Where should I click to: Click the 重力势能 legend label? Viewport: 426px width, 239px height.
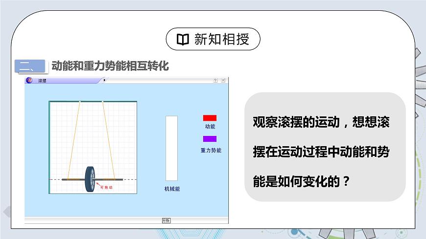click(x=211, y=150)
